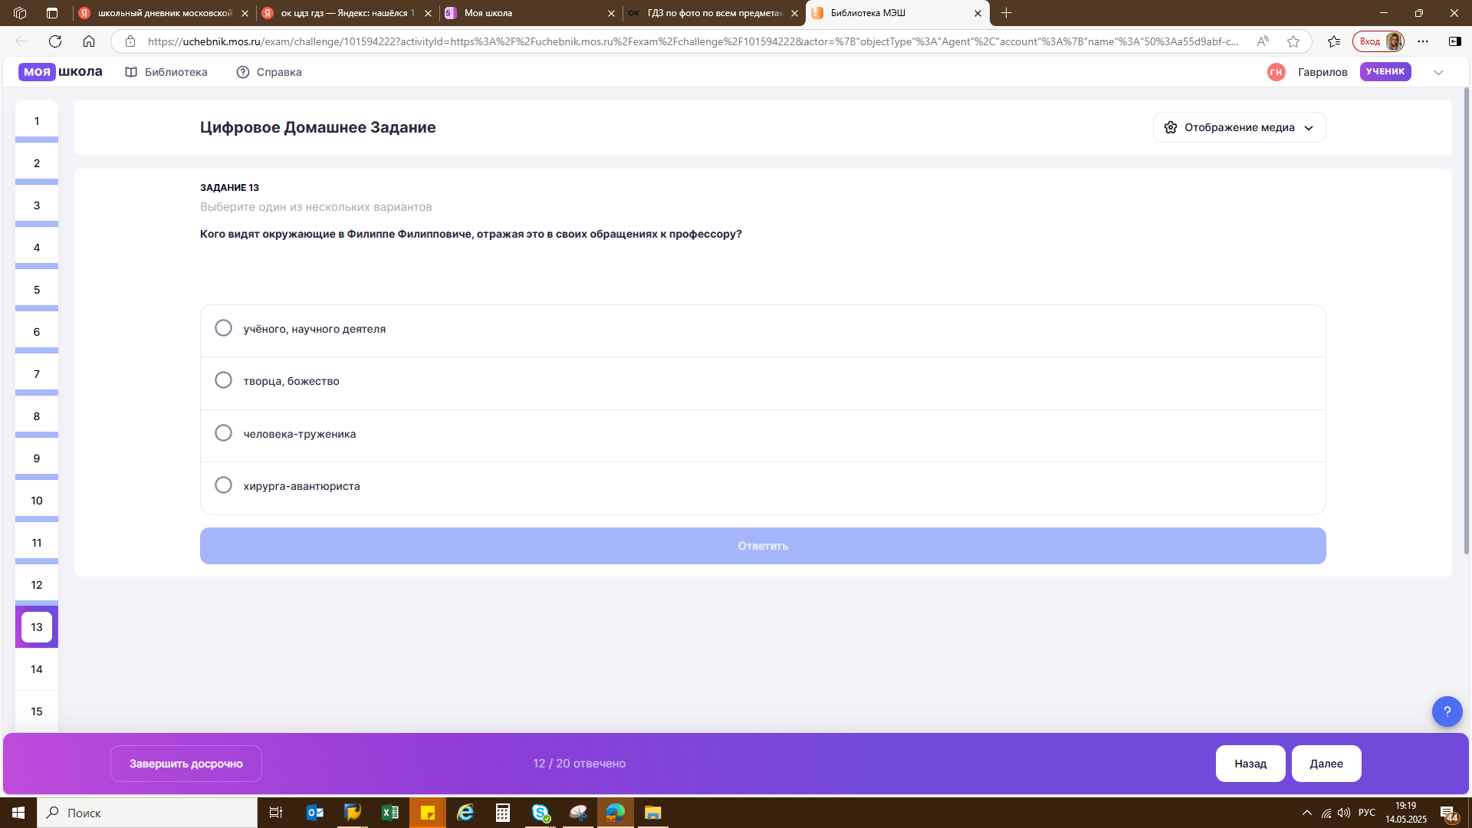
Task: Add page to favorites star icon
Action: [1293, 41]
